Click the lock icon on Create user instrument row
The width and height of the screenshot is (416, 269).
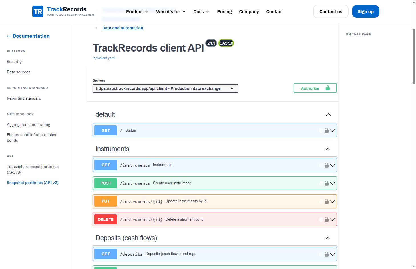[327, 183]
